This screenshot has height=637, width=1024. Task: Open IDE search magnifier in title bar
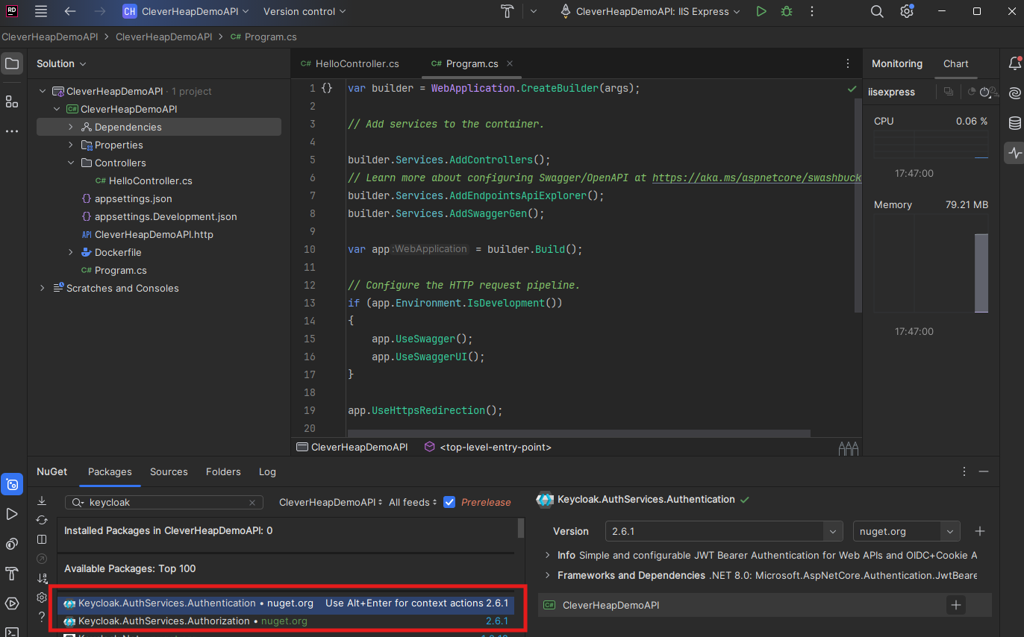pyautogui.click(x=876, y=11)
